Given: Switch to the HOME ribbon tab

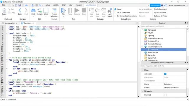Looking at the screenshot, I should [x=48, y=5].
